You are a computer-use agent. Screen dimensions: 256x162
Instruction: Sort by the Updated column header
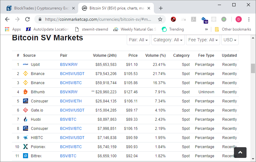click(x=229, y=55)
